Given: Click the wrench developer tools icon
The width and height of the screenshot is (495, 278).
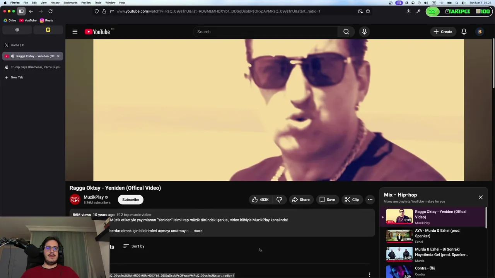Looking at the screenshot, I should coord(418,11).
